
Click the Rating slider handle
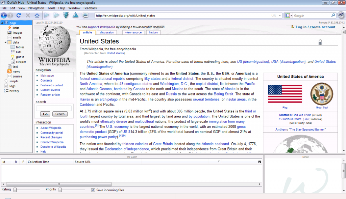click(15, 190)
